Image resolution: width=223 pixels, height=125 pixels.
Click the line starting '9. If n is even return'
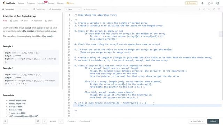(110, 103)
